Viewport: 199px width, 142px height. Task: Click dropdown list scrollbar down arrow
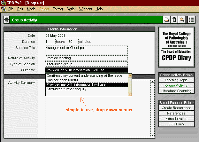pos(130,94)
